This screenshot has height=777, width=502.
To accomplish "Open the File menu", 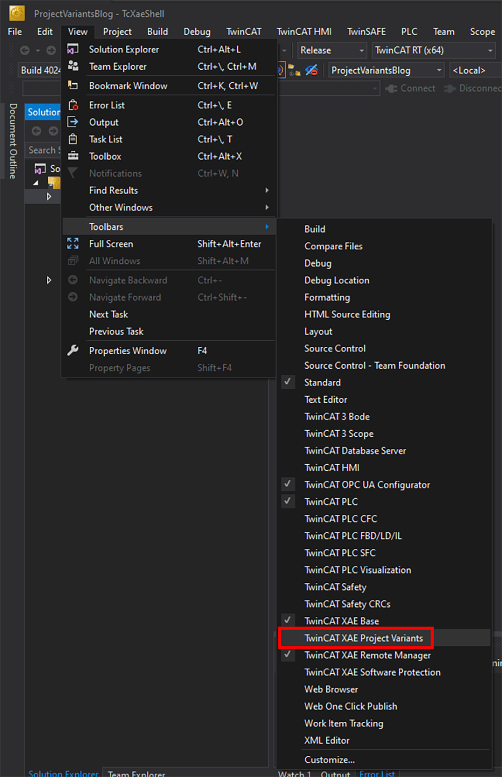I will point(15,32).
